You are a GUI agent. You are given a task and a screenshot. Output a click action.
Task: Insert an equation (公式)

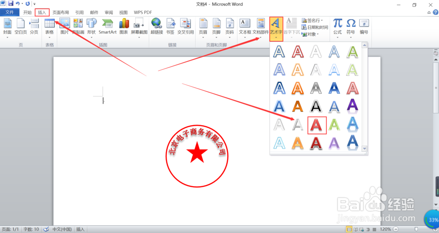point(338,28)
